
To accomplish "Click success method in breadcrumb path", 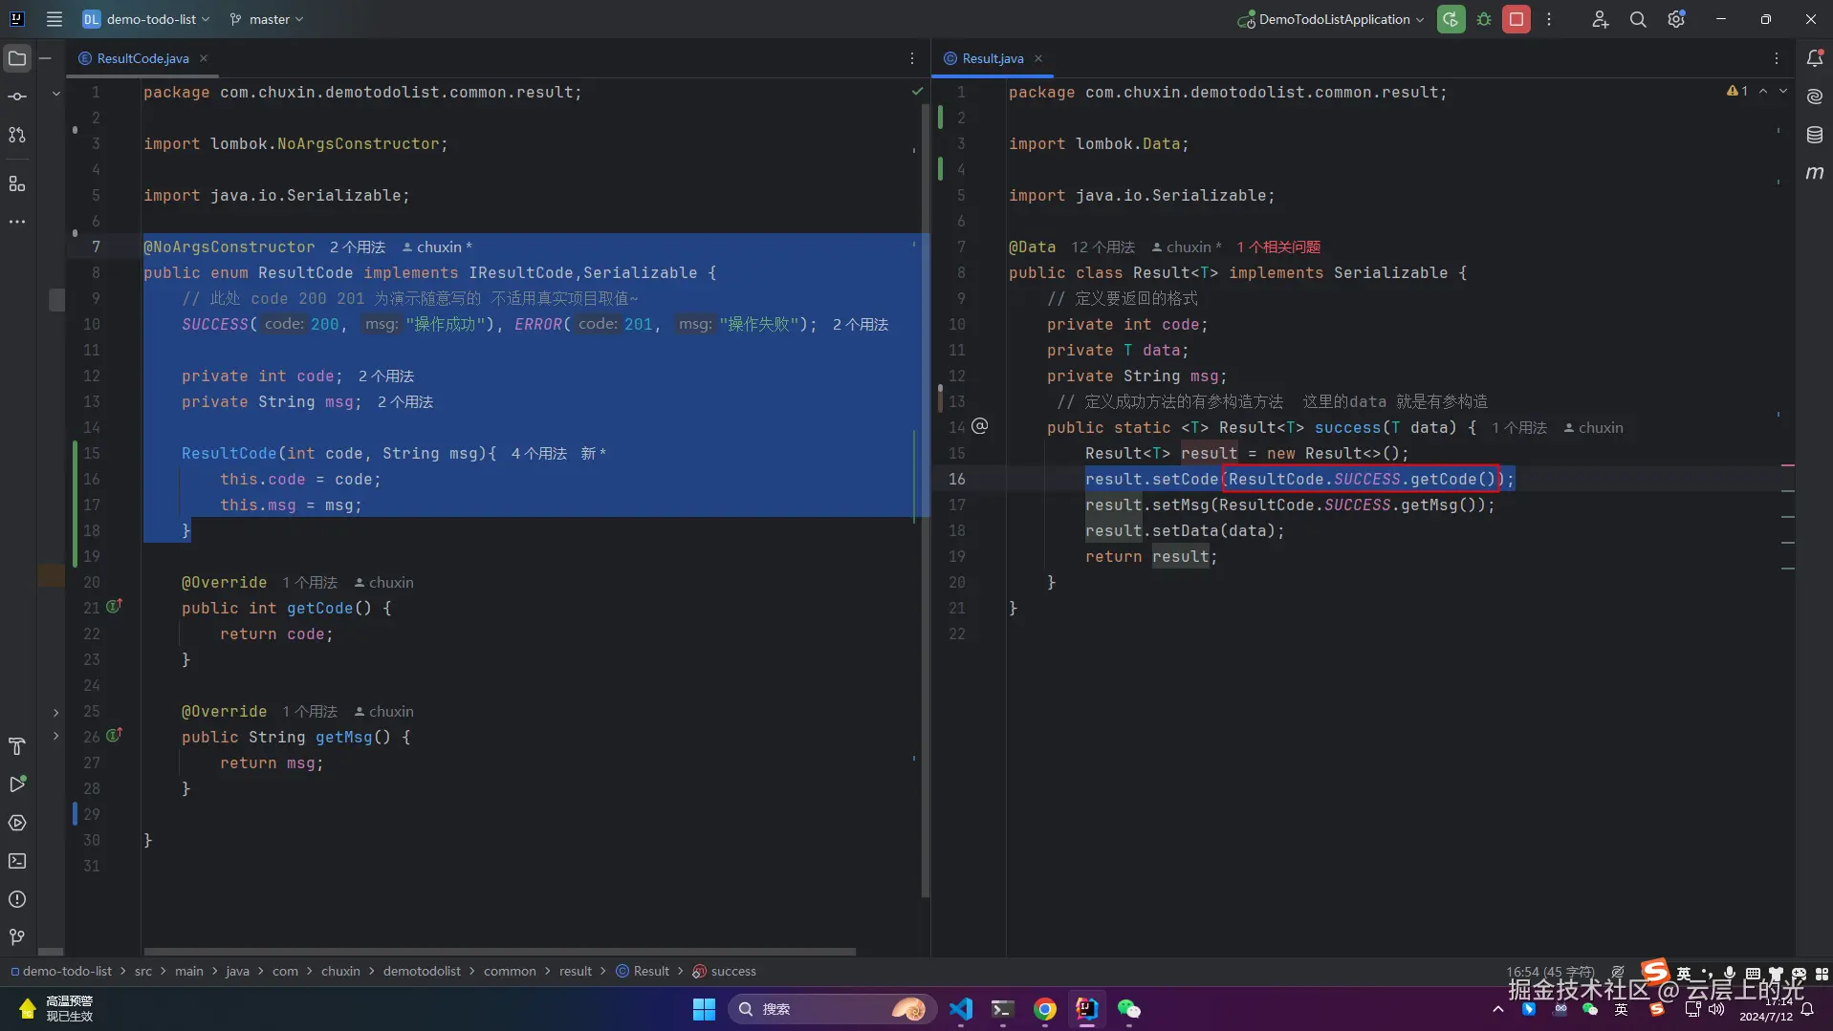I will click(x=724, y=971).
